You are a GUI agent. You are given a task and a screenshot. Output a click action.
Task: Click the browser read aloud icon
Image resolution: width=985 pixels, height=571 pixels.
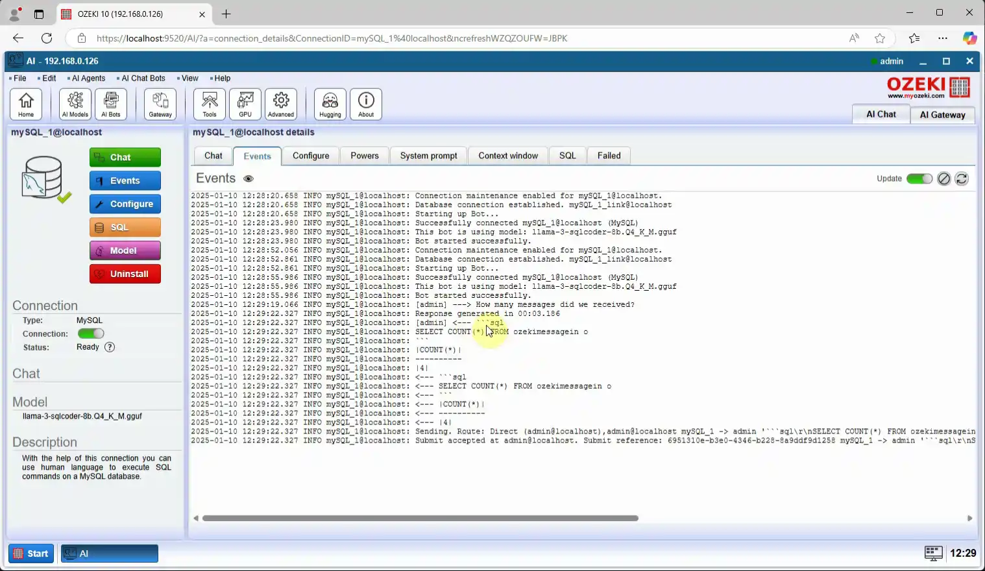tap(854, 38)
